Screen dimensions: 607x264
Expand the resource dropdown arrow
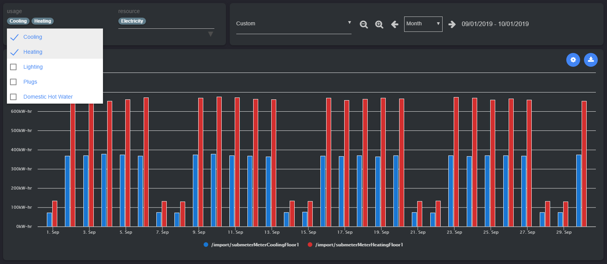pos(210,34)
